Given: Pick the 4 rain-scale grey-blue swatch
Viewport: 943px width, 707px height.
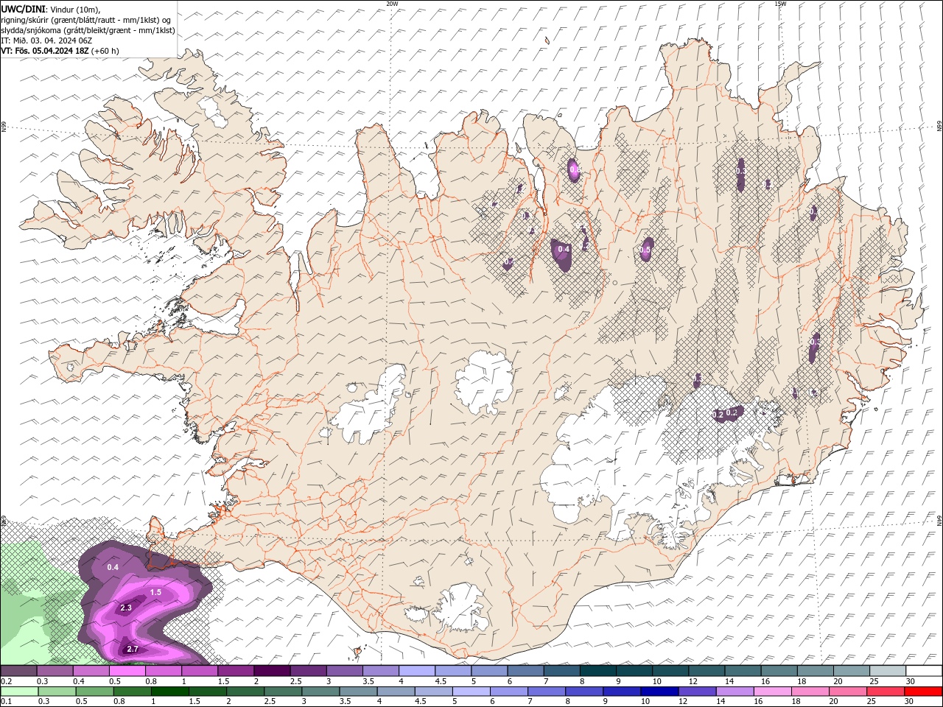Looking at the screenshot, I should tap(396, 692).
